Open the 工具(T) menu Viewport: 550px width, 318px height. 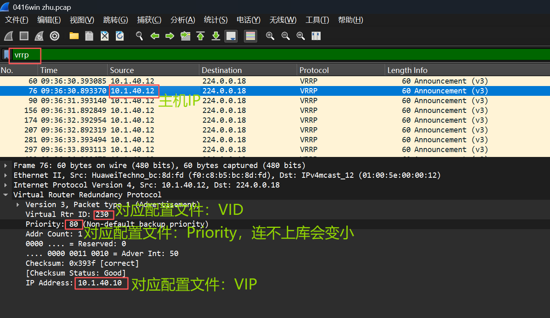coord(317,20)
